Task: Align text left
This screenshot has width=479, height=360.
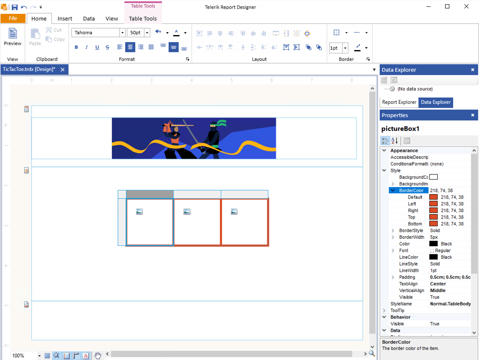Action: (x=120, y=47)
